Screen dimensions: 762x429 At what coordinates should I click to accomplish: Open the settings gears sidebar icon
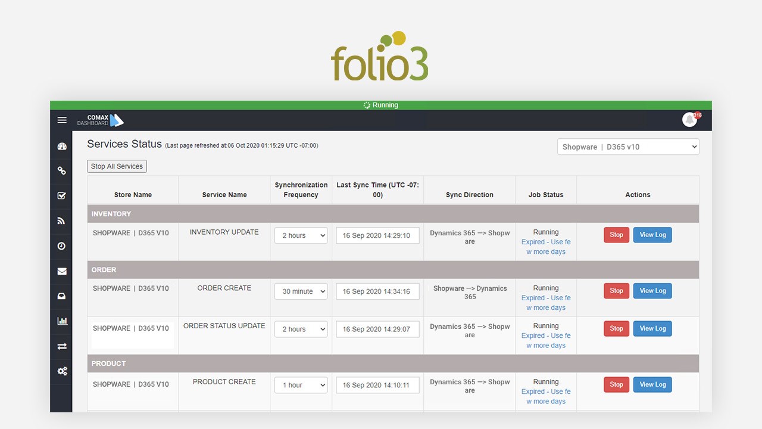click(x=62, y=371)
